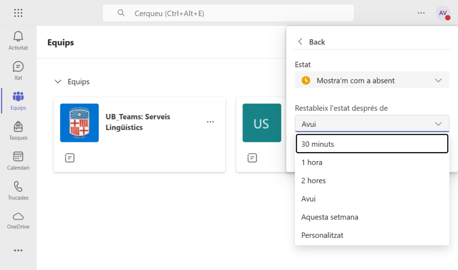Open the Estat status dropdown
The image size is (458, 270).
pyautogui.click(x=372, y=80)
